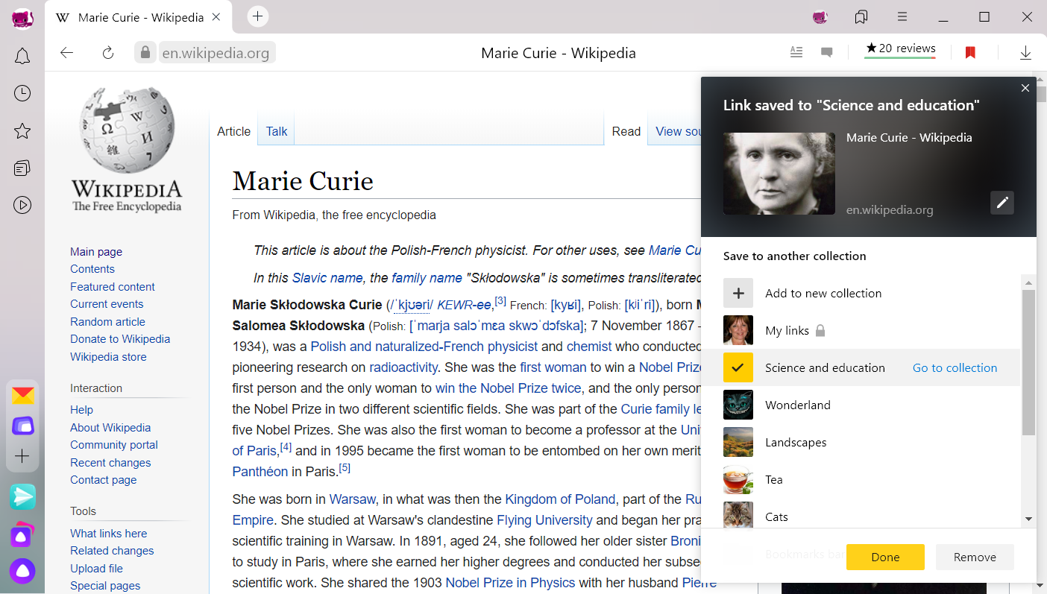1047x594 pixels.
Task: Select the Read tab
Action: pyautogui.click(x=626, y=131)
